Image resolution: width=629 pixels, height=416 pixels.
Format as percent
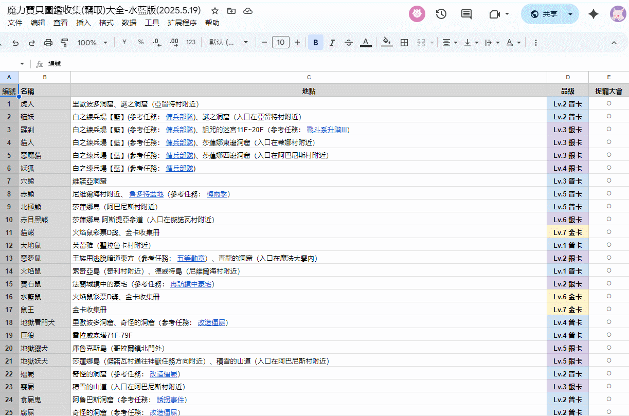tap(141, 42)
